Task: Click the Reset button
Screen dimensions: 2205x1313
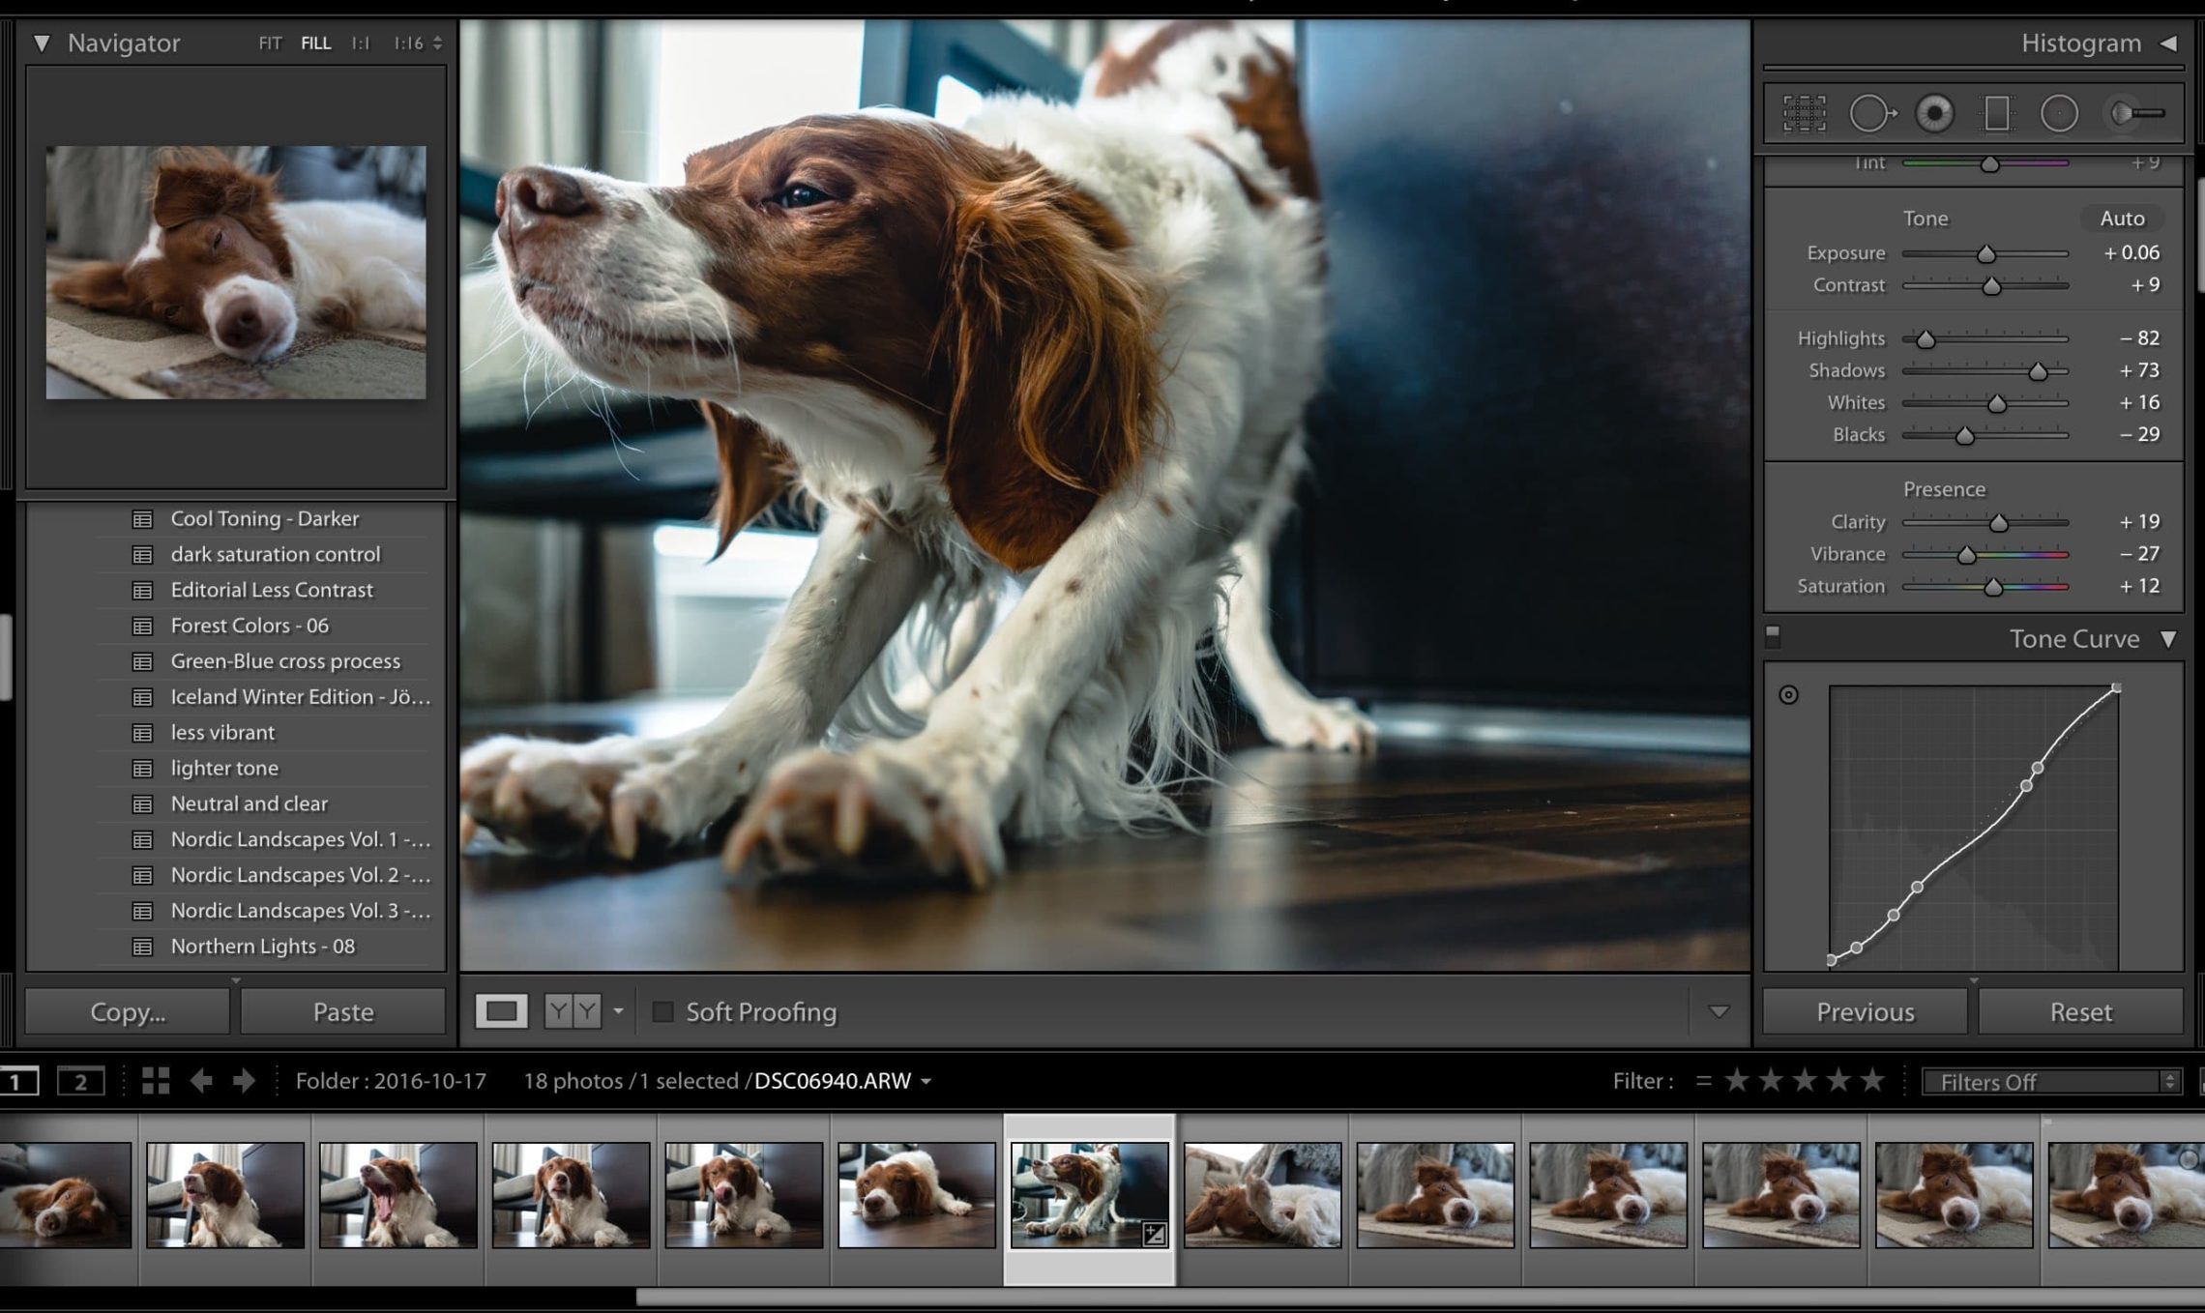Action: pyautogui.click(x=2080, y=1011)
